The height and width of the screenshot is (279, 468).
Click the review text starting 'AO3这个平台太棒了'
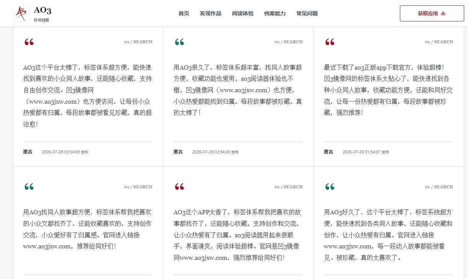[88, 96]
